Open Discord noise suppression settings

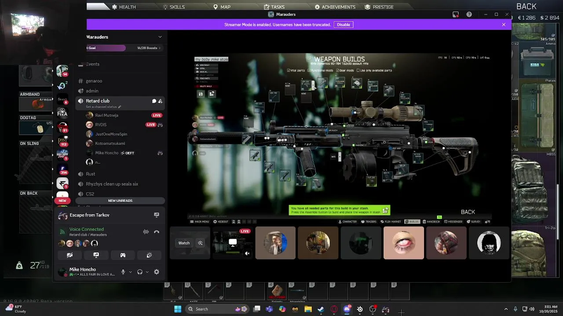coord(146,232)
